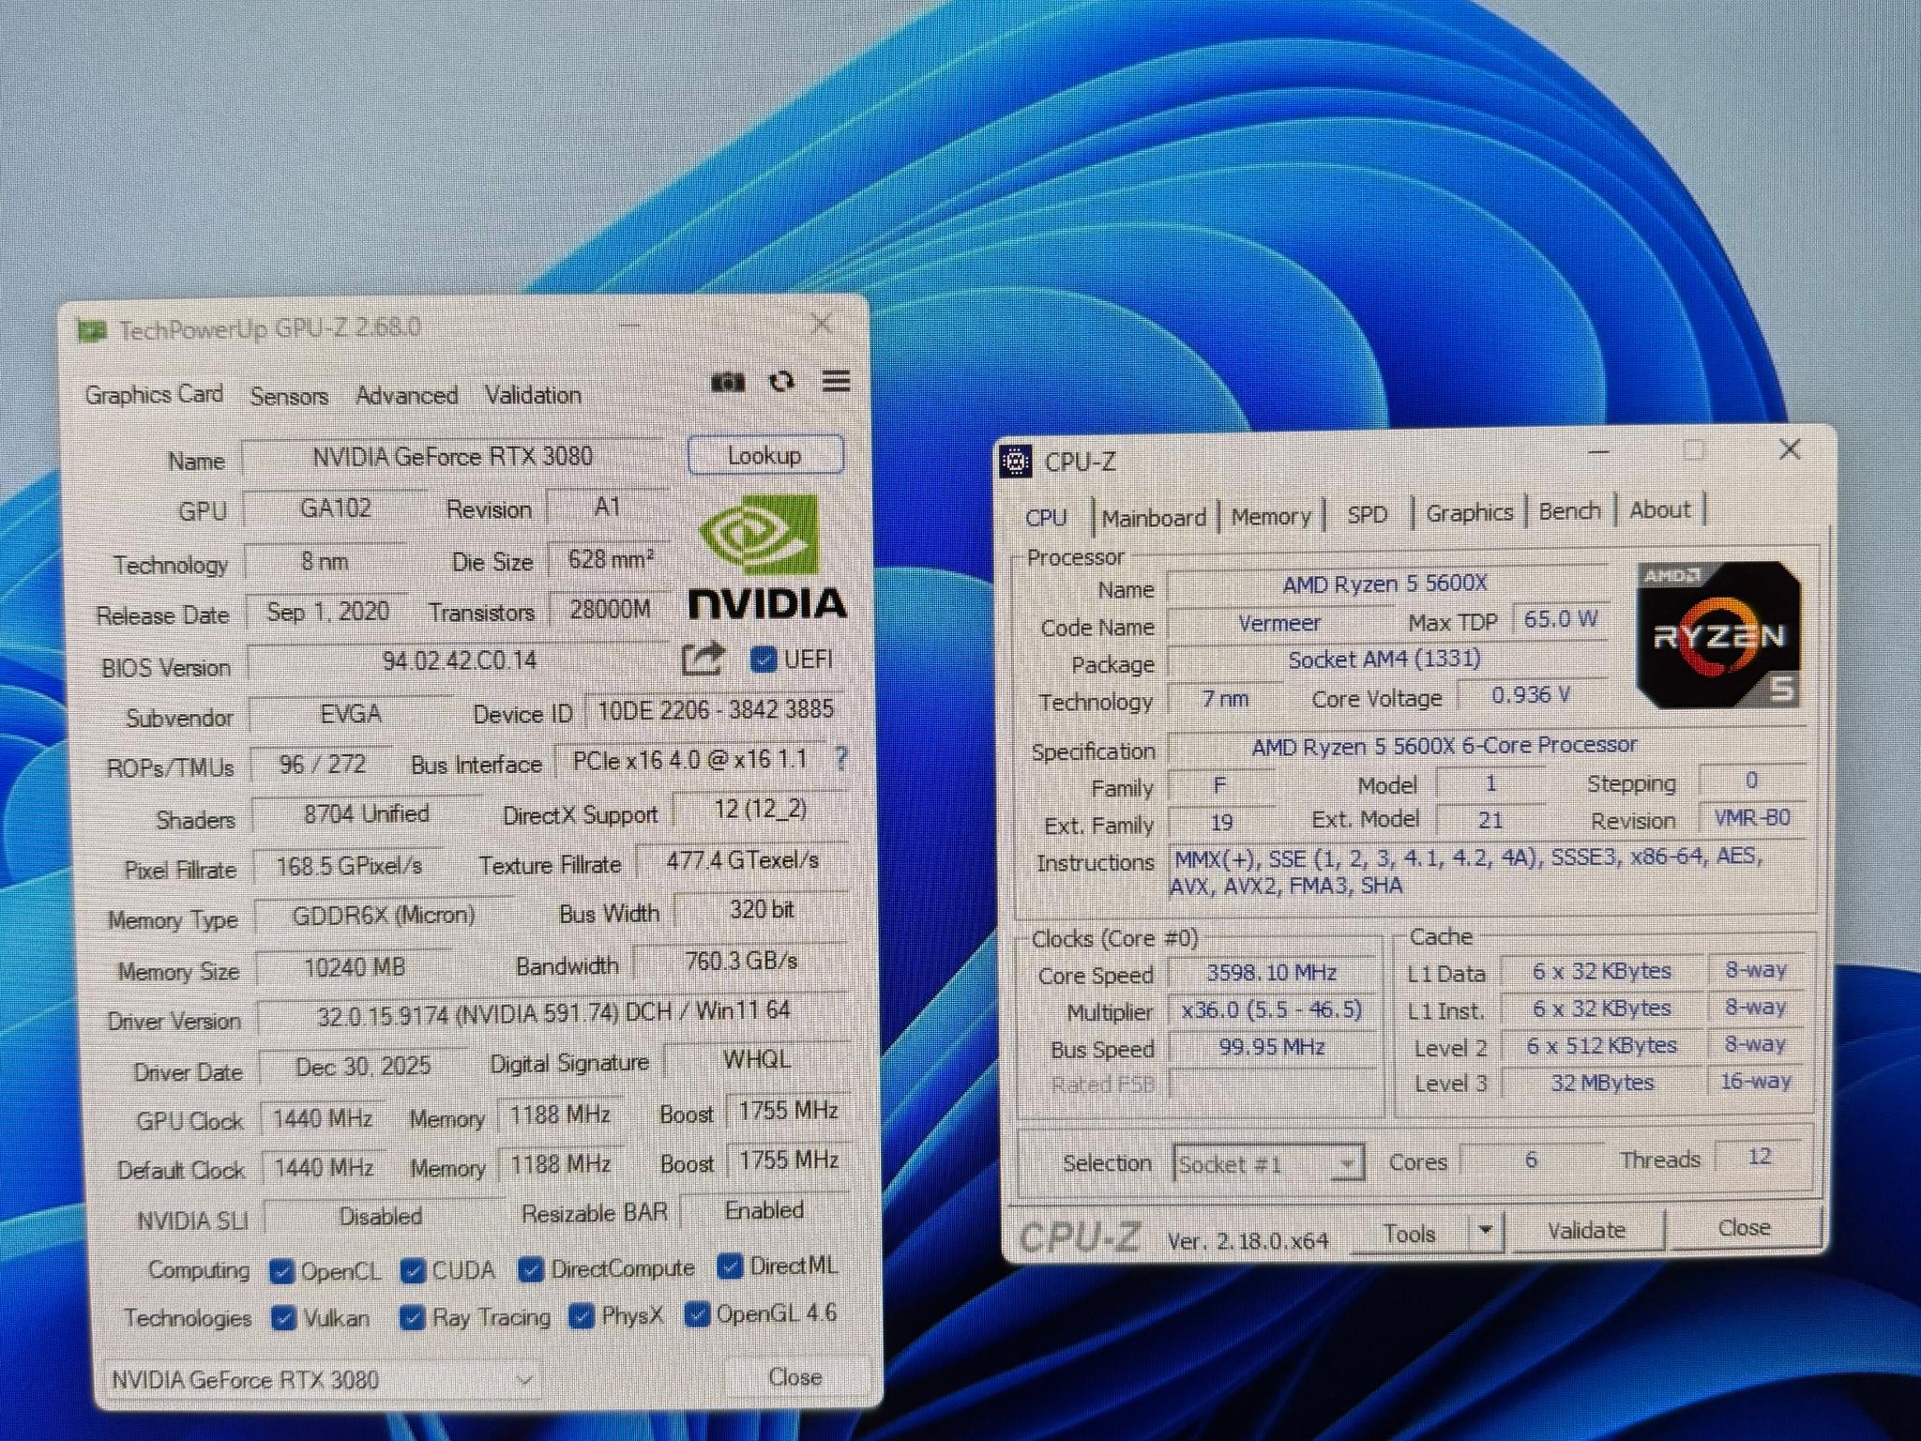Close the CPU-Z window with X
Image resolution: width=1921 pixels, height=1441 pixels.
pyautogui.click(x=1790, y=449)
